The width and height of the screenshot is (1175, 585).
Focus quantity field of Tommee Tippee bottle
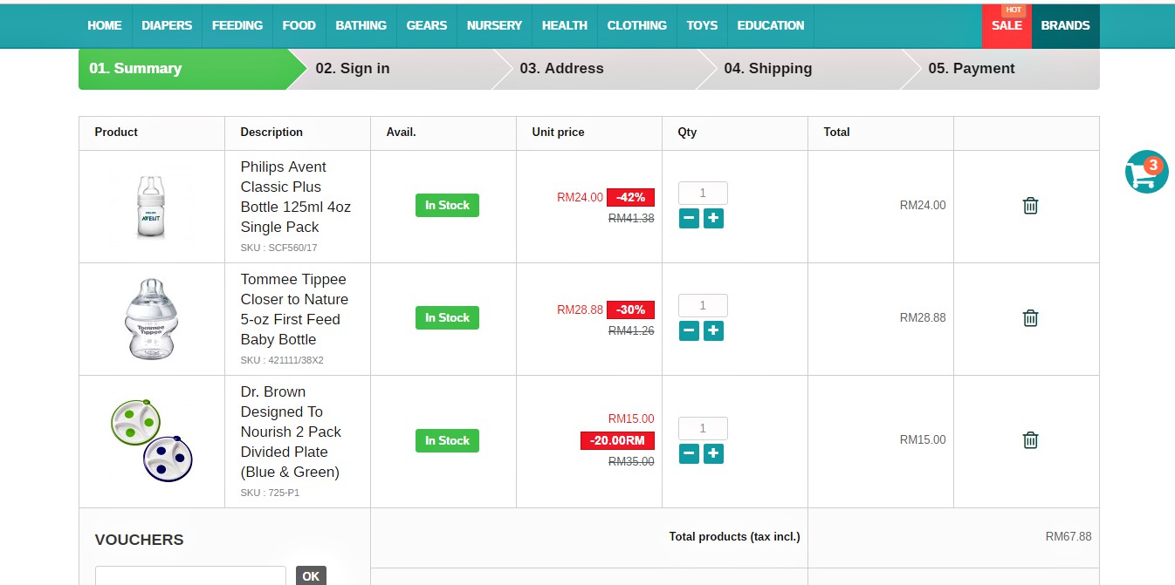click(x=703, y=306)
